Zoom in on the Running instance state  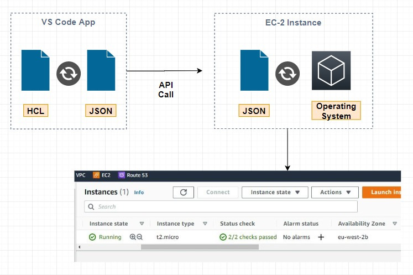(133, 237)
